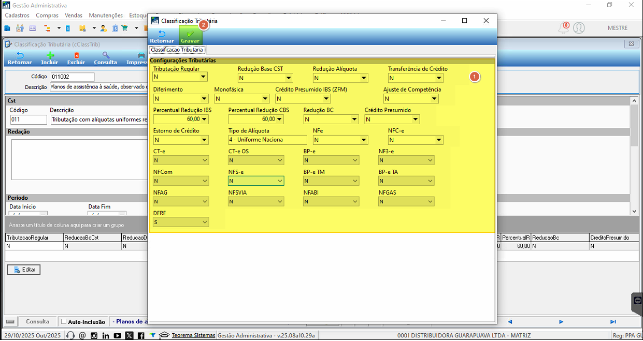Click the blue S document toolbar icon

click(68, 28)
